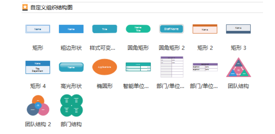Select the 矩形 shape with double border

38,29
